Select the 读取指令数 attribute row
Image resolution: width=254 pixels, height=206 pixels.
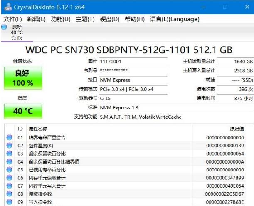click(x=125, y=194)
